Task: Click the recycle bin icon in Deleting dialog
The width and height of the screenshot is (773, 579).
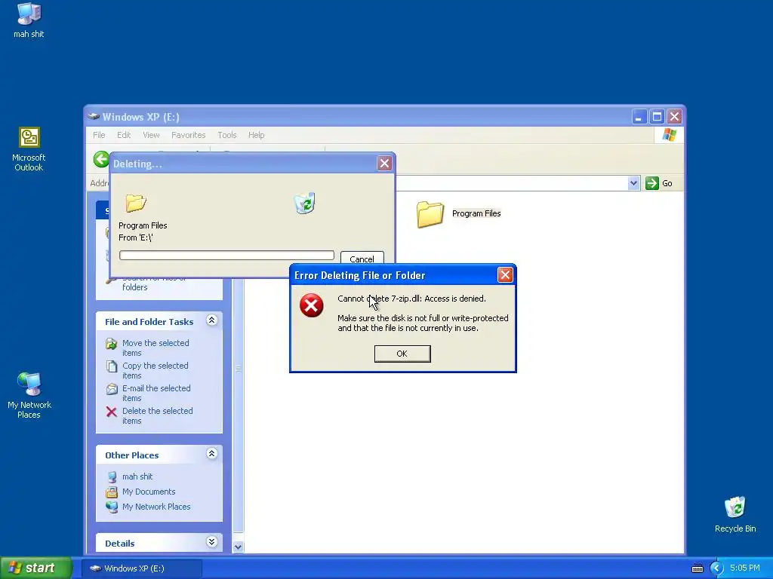Action: tap(305, 203)
